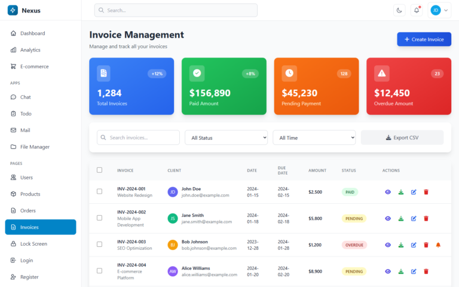
Task: Open the Login page
Action: (x=41, y=260)
